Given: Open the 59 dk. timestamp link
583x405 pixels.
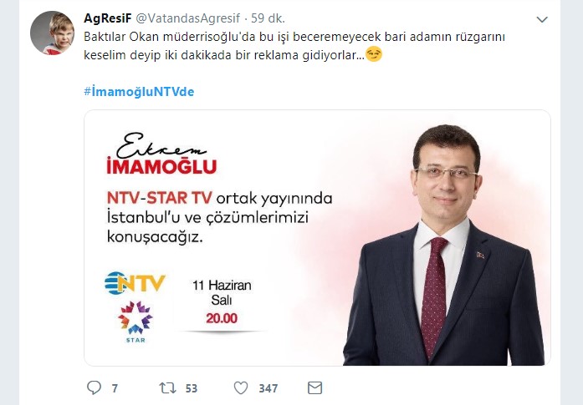Looking at the screenshot, I should [268, 18].
